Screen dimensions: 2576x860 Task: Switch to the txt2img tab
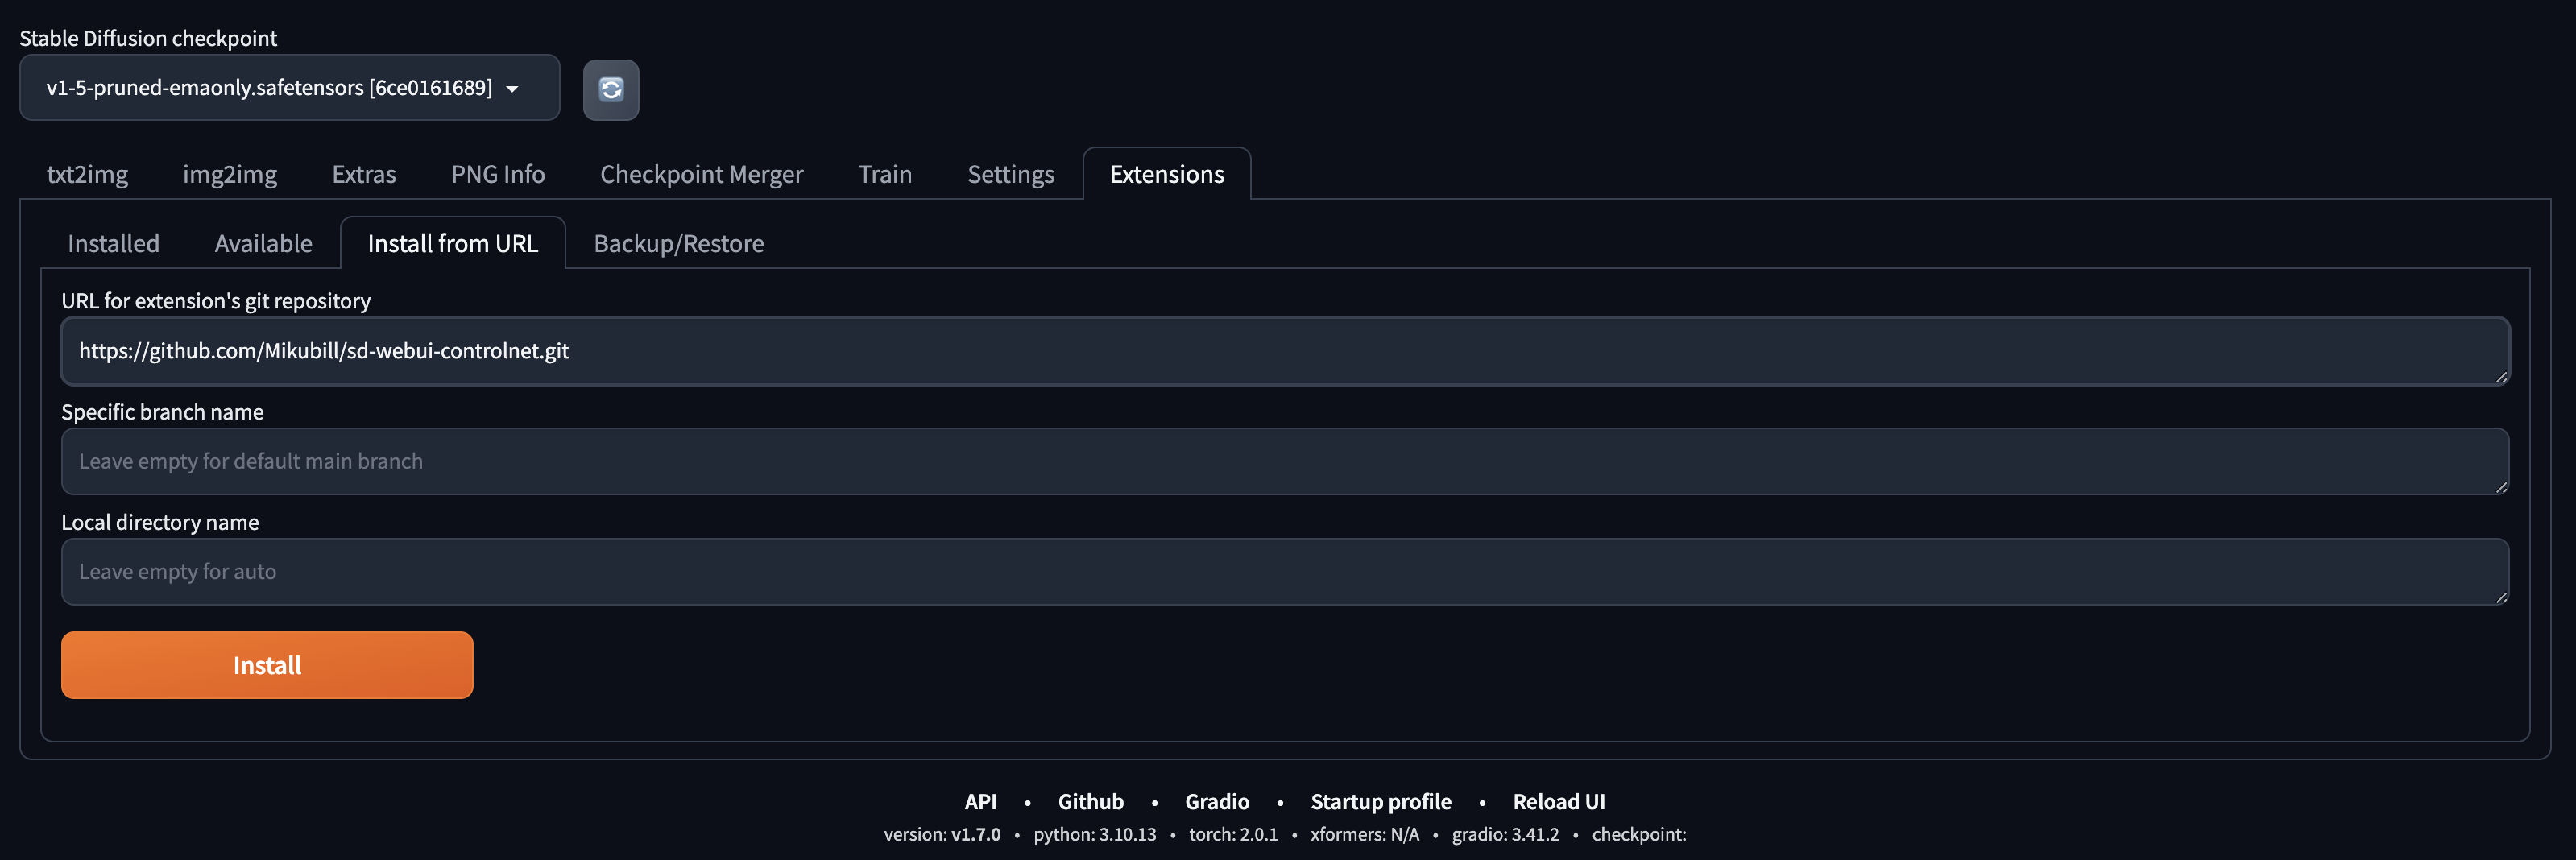pos(87,174)
